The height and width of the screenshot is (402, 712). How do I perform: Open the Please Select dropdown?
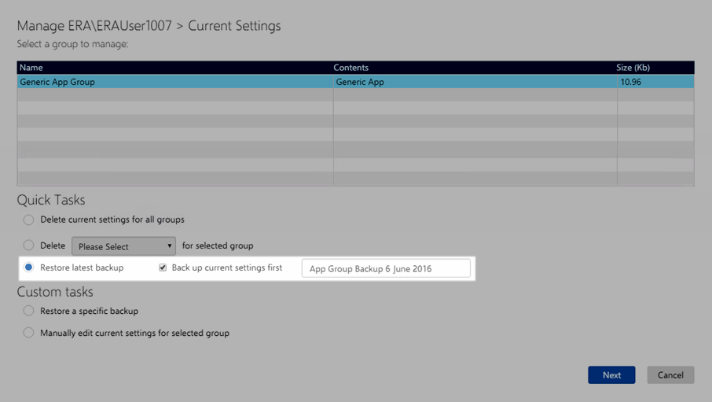click(123, 246)
